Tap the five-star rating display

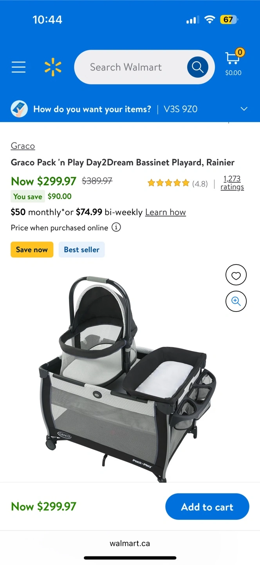click(168, 183)
